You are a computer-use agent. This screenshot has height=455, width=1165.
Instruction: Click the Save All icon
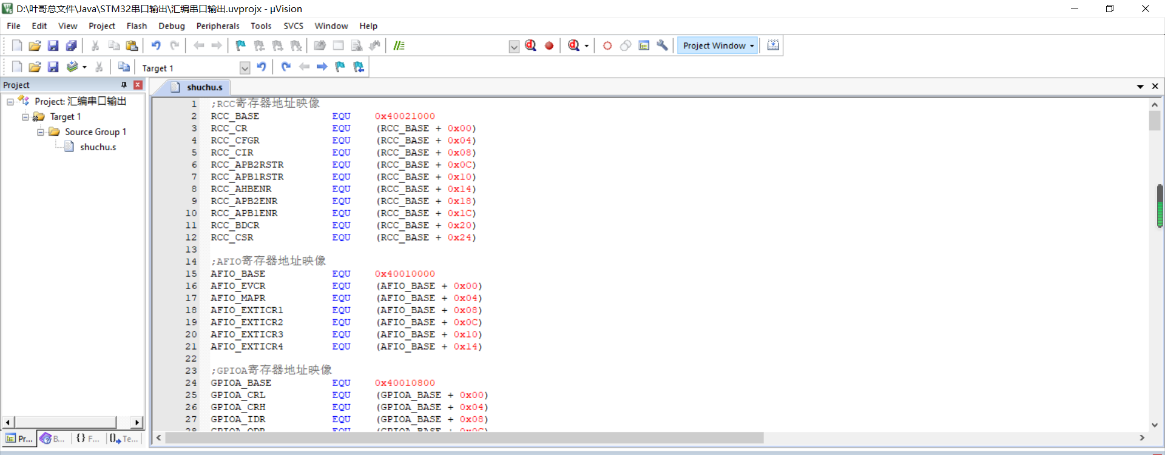(71, 45)
